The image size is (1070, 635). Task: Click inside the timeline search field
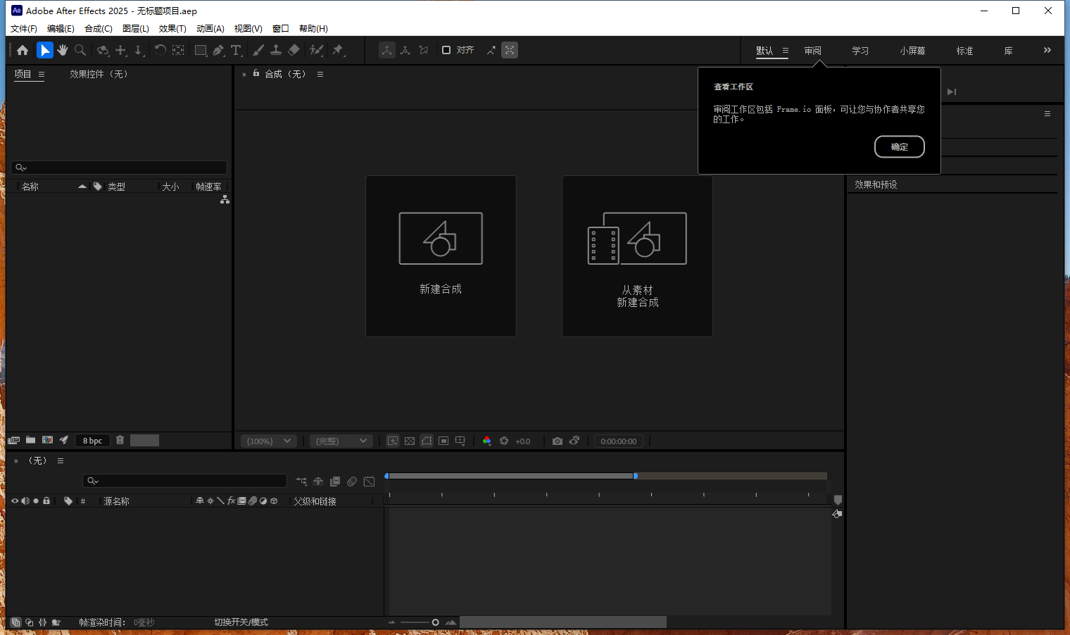pyautogui.click(x=184, y=481)
